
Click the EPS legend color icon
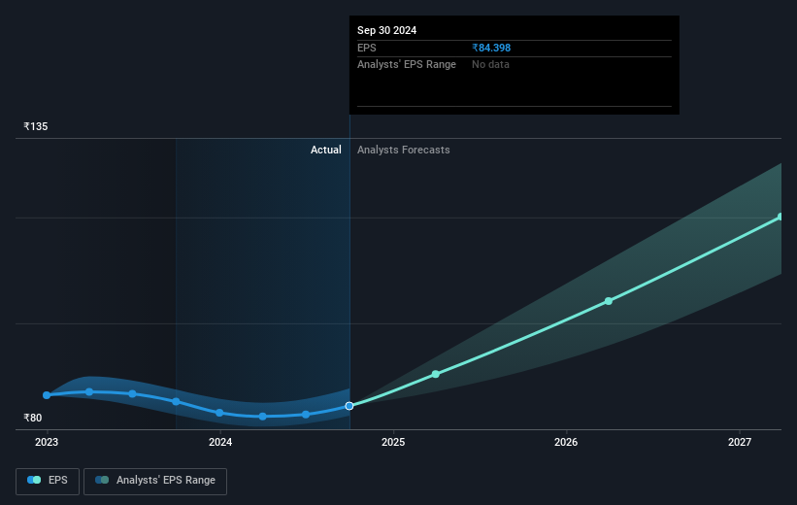34,480
